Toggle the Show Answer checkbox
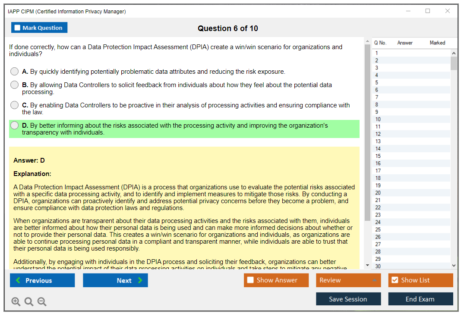Viewport: 464px width, 317px height. tap(250, 280)
